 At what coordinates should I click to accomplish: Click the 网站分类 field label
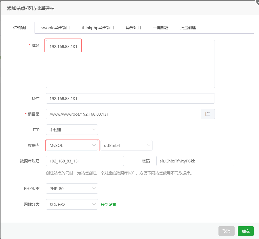pyautogui.click(x=32, y=204)
